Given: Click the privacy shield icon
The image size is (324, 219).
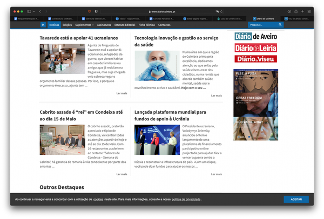Looking at the screenshot, I should click(x=96, y=11).
